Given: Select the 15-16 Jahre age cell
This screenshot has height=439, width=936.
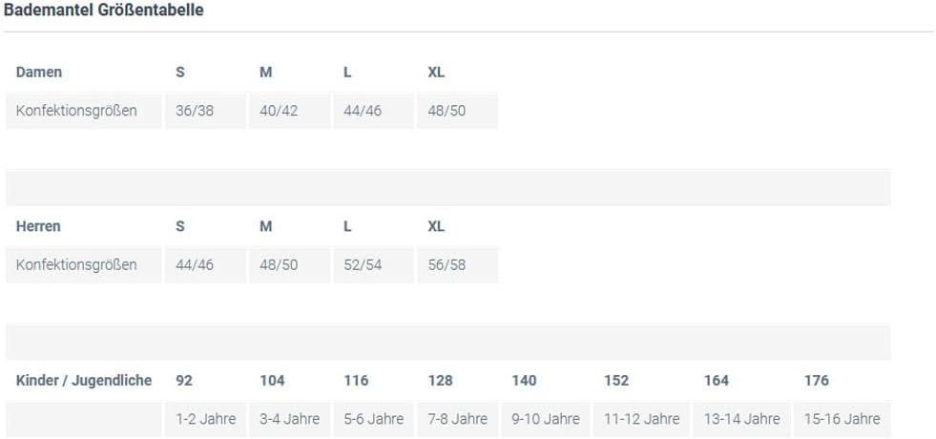Looking at the screenshot, I should point(842,419).
